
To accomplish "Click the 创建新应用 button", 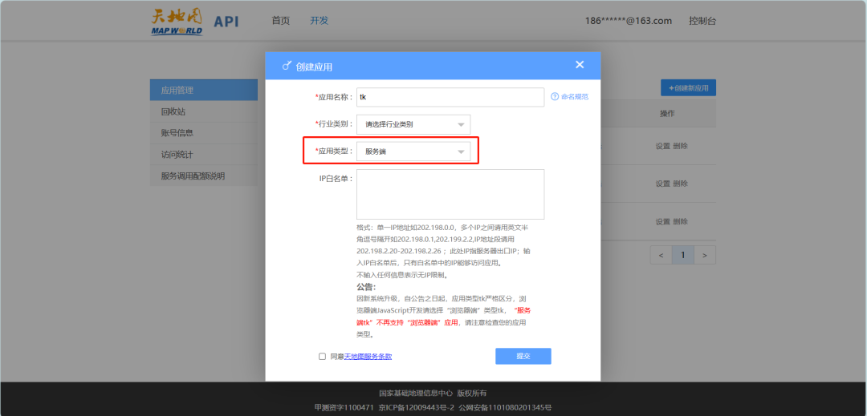I will point(688,88).
